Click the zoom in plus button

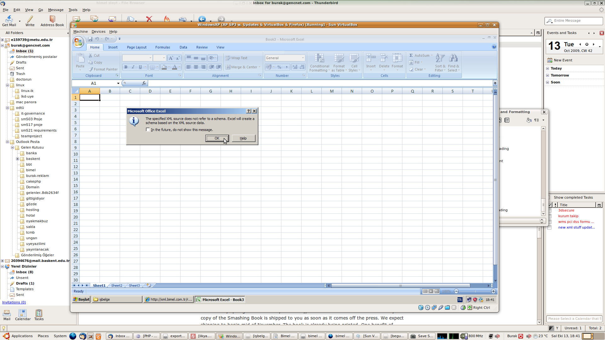[x=493, y=291]
